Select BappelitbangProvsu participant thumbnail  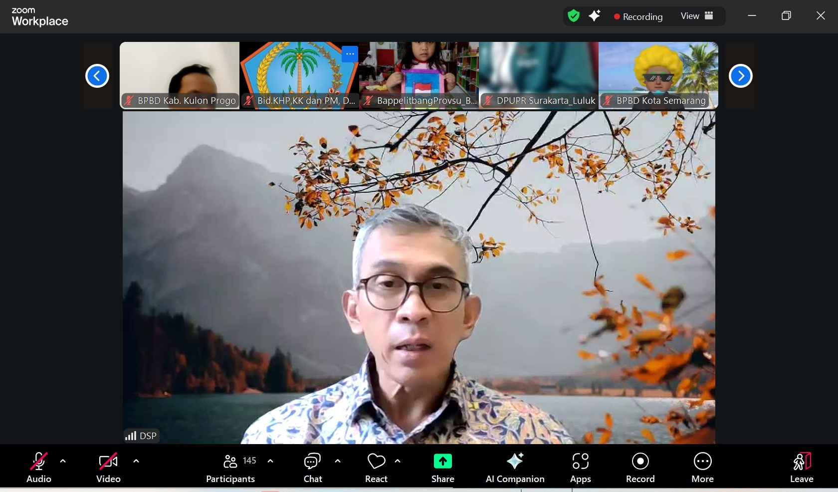tap(419, 75)
